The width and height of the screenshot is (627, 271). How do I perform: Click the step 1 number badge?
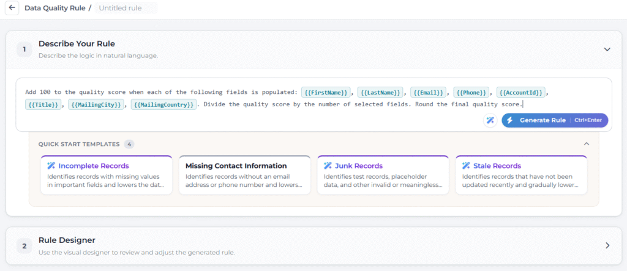pos(24,49)
